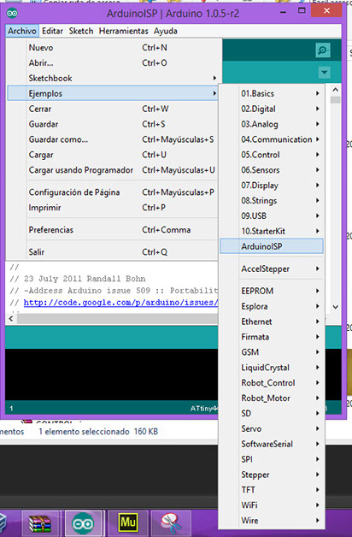This screenshot has width=352, height=537.
Task: Open the Ayuda menu
Action: (x=166, y=31)
